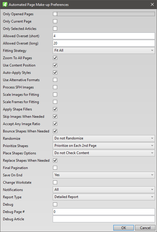This screenshot has width=157, height=232.
Task: Enable Process SFH Images checkbox
Action: click(55, 87)
